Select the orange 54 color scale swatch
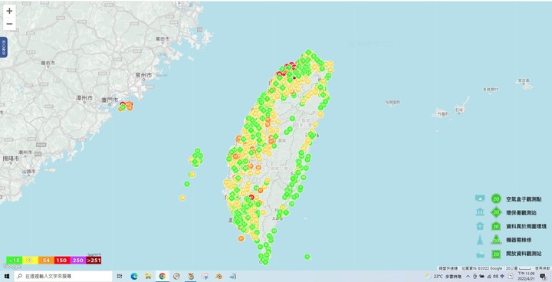552x282 pixels. tap(46, 261)
